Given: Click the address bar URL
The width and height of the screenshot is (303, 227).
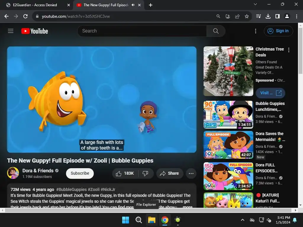Looking at the screenshot, I should click(x=76, y=17).
